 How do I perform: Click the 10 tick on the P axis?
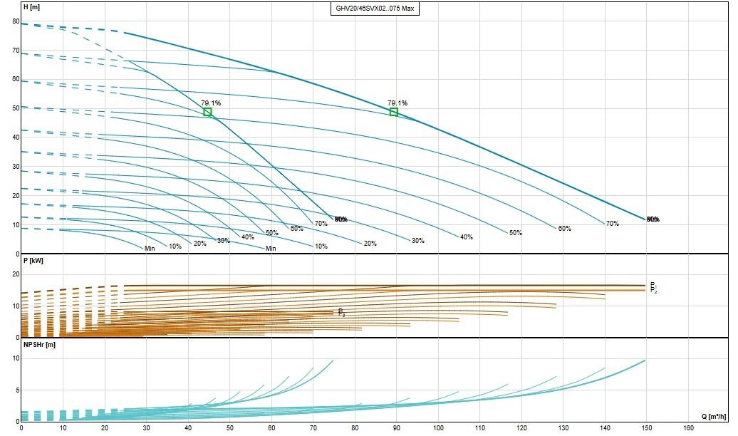[16, 306]
